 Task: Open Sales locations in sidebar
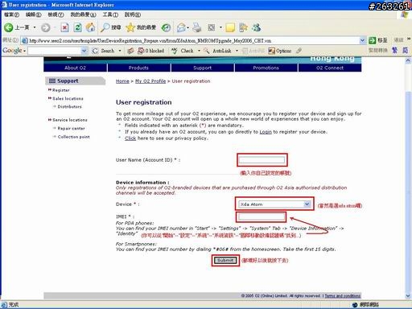click(68, 99)
